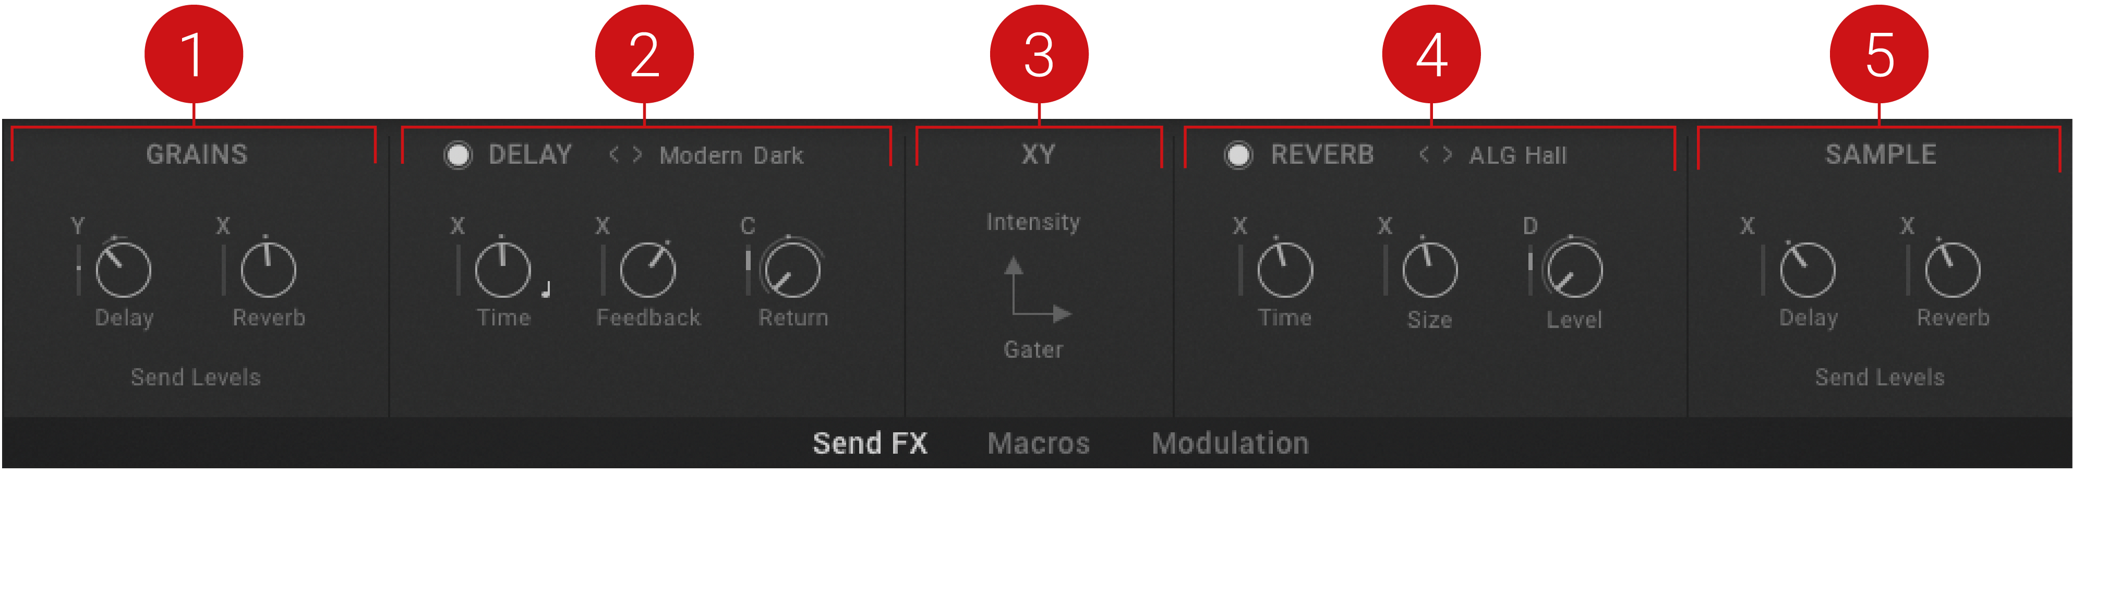Click the Intensity label in XY section
This screenshot has width=2120, height=607.
coord(1033,222)
